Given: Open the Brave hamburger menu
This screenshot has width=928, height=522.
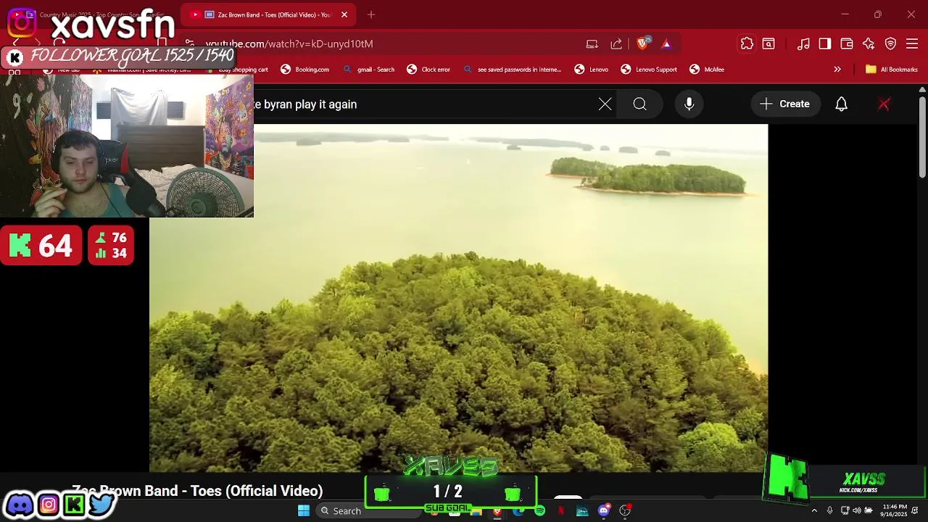Looking at the screenshot, I should coord(912,43).
